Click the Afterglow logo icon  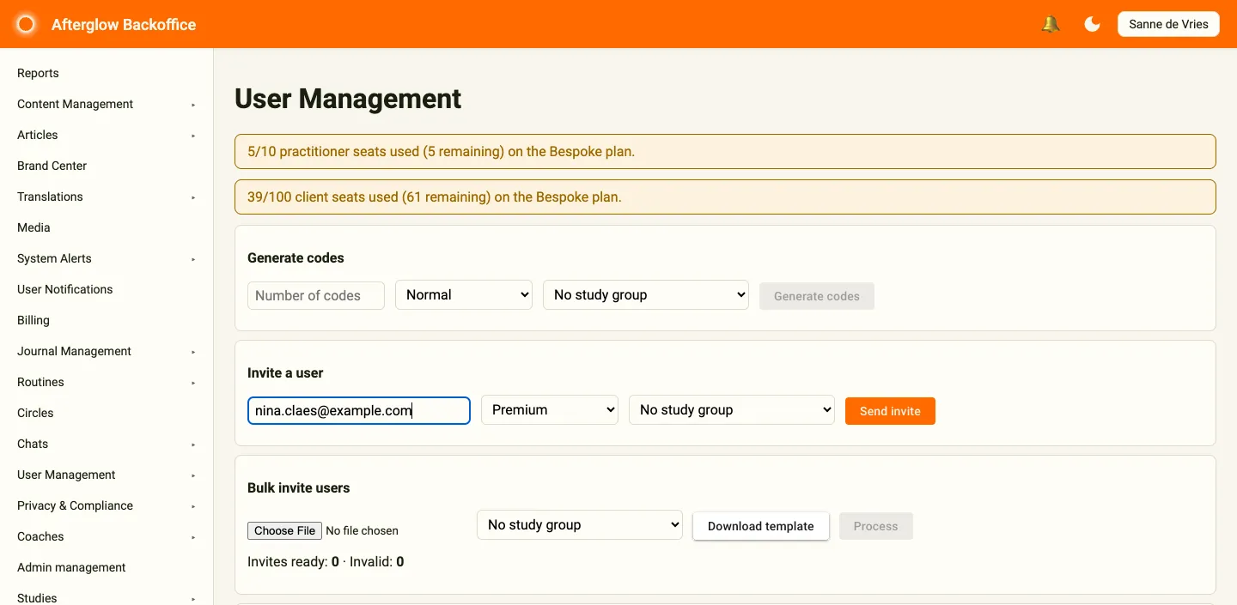coord(26,24)
